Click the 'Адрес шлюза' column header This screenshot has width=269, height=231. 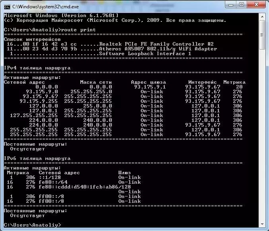pos(148,82)
